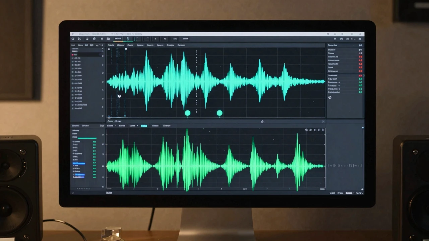Open the right panel header dropdown

coord(332,45)
